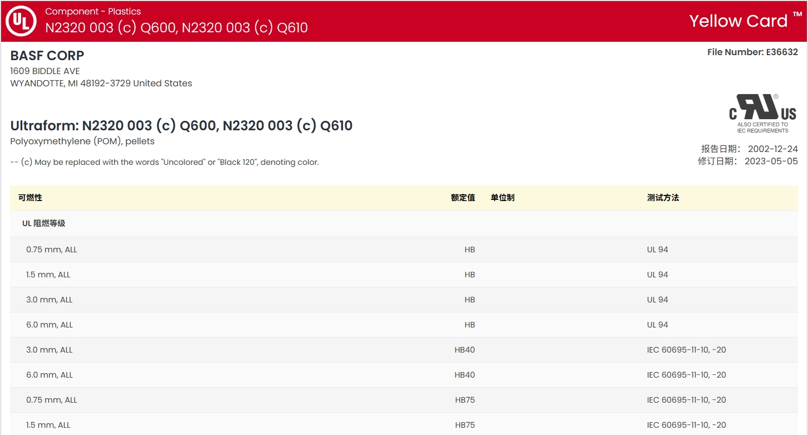Click the 1.5 mm, ALL row with HB rating
The image size is (808, 435).
(x=404, y=275)
